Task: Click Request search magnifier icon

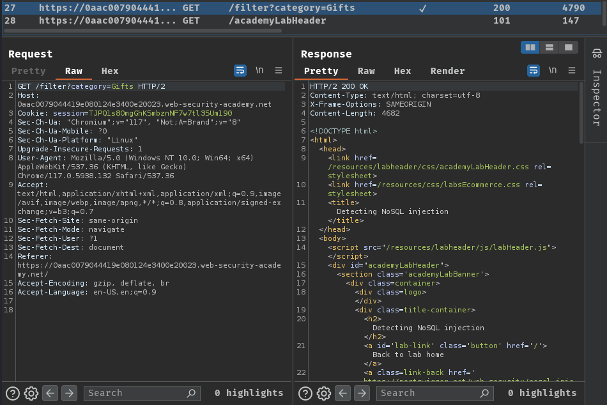Action: tap(191, 394)
